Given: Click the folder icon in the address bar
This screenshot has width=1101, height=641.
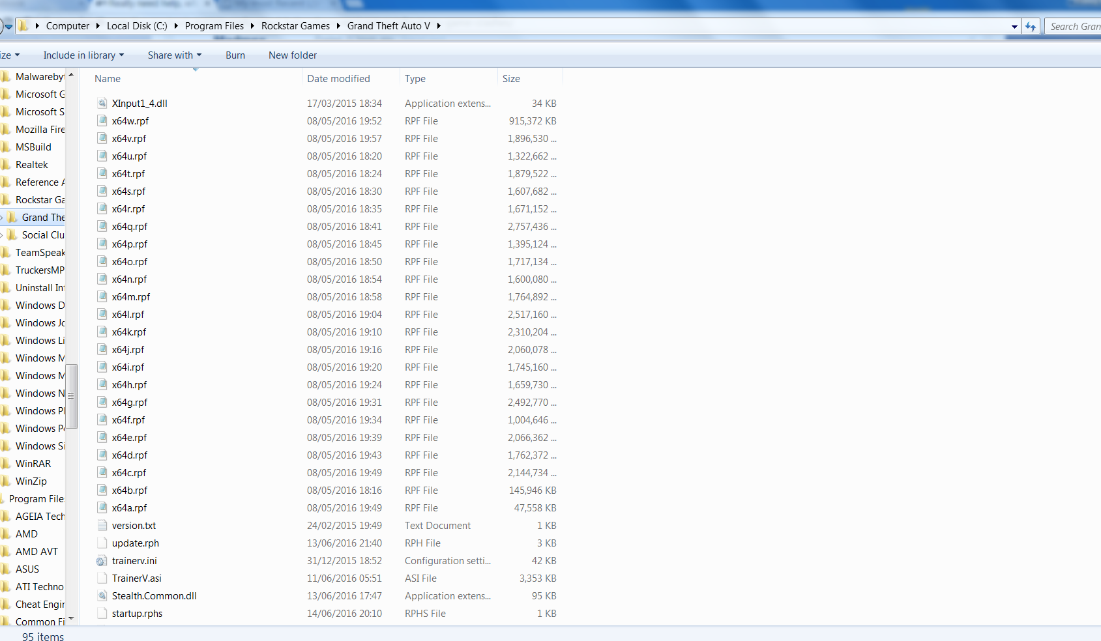Looking at the screenshot, I should click(23, 26).
